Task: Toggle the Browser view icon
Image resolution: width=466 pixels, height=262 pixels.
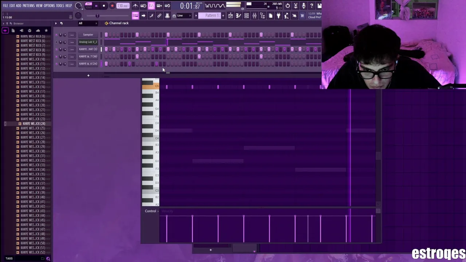Action: pos(262,16)
